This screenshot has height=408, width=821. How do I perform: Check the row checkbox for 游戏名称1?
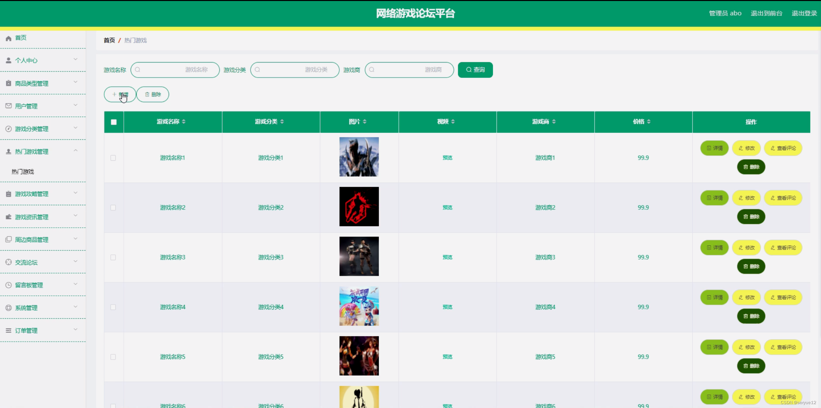coord(113,158)
